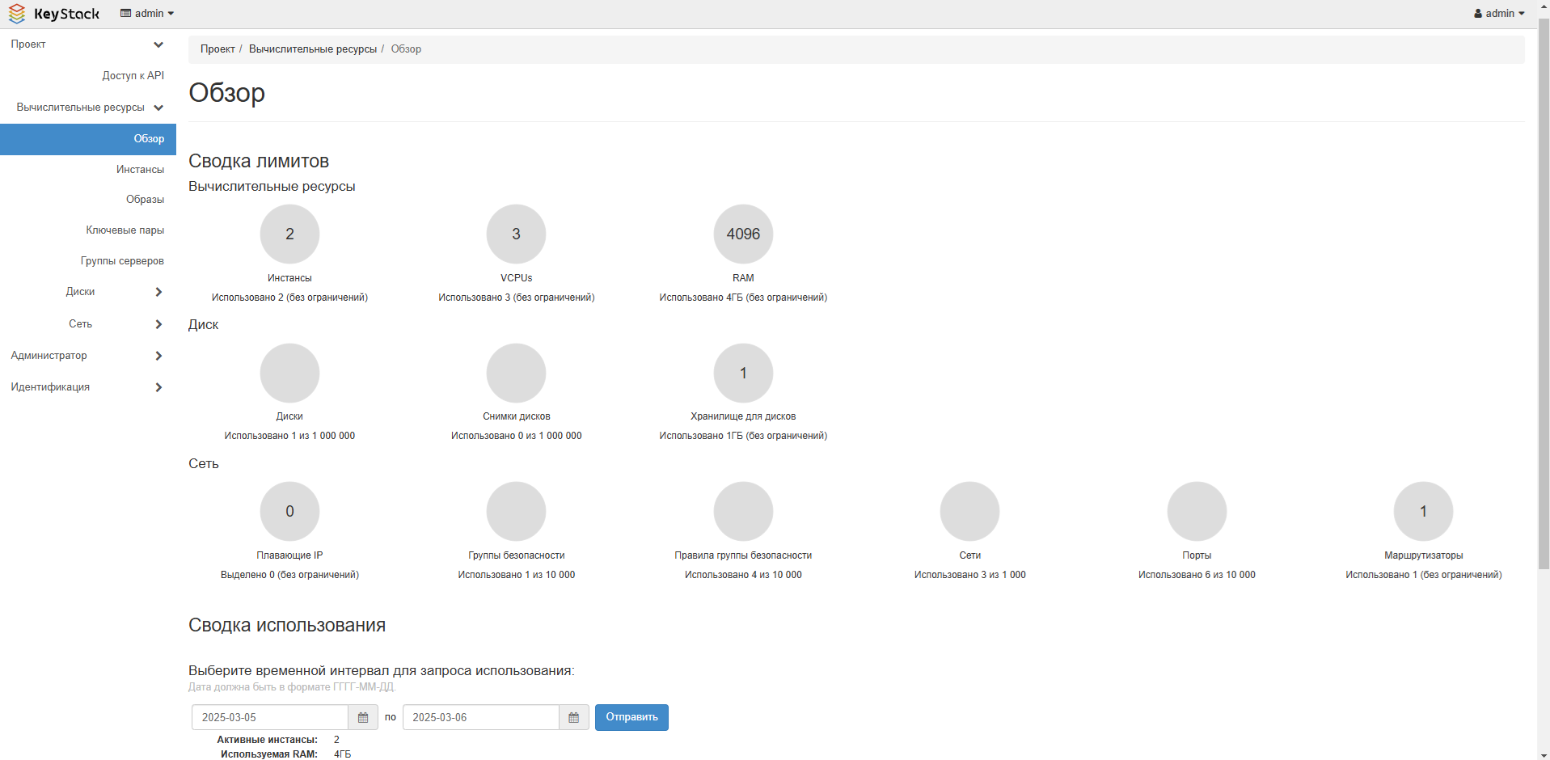Click the RAM usage pie chart

[x=742, y=234]
